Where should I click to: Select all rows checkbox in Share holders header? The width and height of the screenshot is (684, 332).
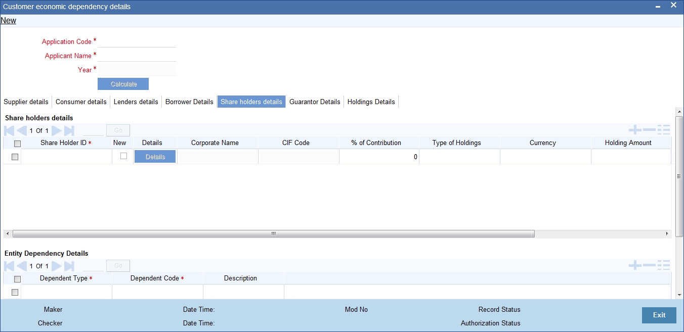(x=17, y=144)
